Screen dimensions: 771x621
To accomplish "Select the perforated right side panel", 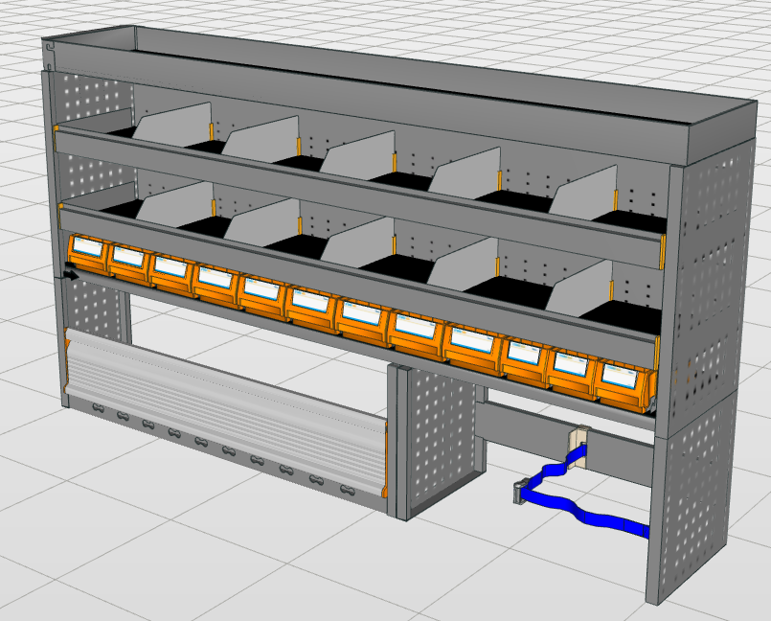I will pyautogui.click(x=703, y=374).
